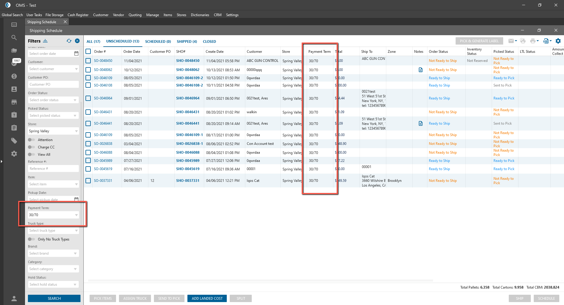Open the pickup date calendar picker
This screenshot has height=305, width=564.
coord(76,199)
